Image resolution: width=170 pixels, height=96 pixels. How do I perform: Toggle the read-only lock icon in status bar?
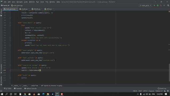coord(165,91)
